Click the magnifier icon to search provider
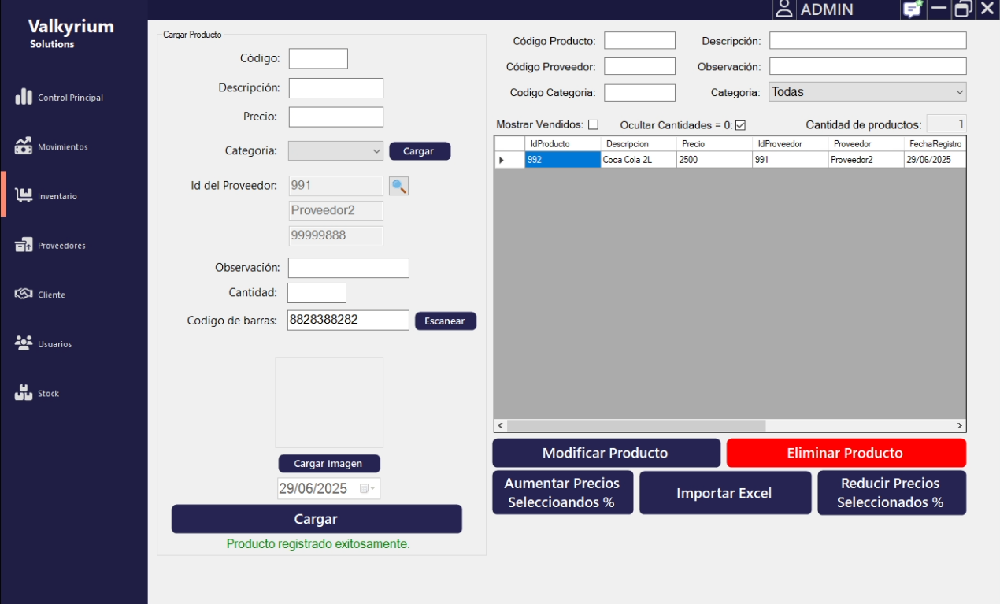The image size is (1000, 604). pos(399,186)
